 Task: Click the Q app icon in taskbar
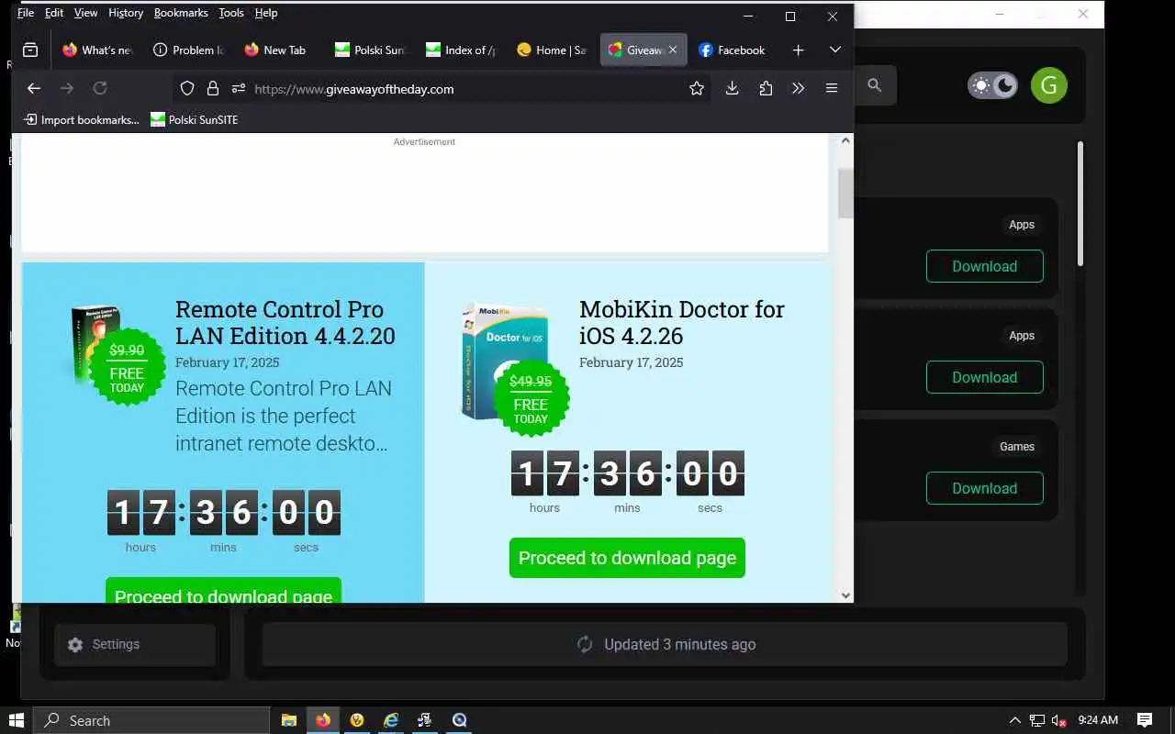coord(459,720)
